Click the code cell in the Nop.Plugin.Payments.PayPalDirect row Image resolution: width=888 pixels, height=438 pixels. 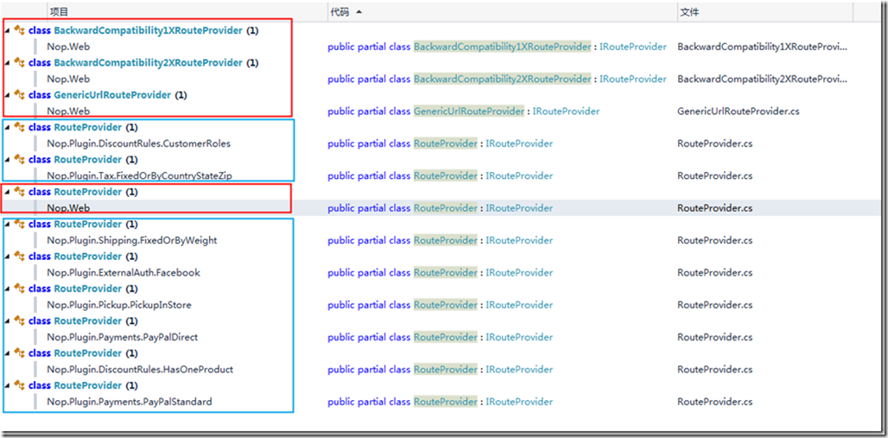coord(440,337)
